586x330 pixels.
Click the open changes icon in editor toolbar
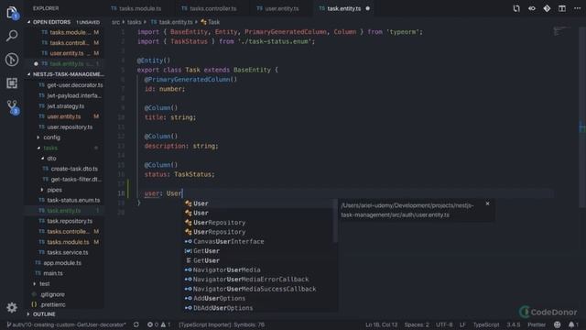516,8
